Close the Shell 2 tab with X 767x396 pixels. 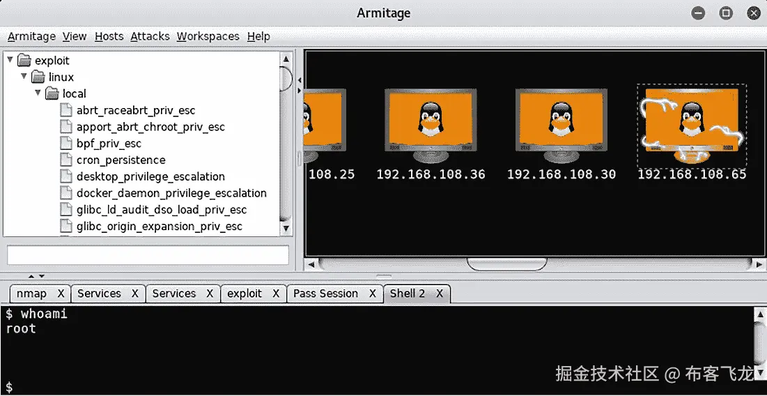tap(440, 294)
